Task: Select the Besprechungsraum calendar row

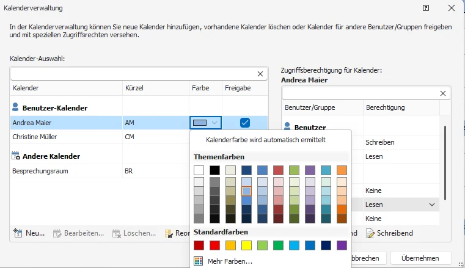Action: point(100,171)
